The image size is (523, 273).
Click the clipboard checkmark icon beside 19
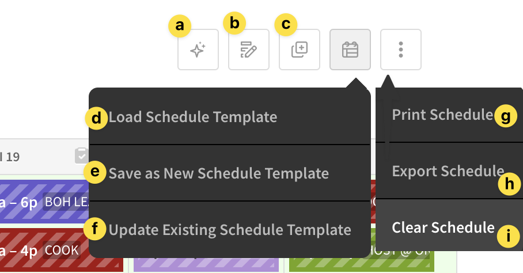click(81, 156)
